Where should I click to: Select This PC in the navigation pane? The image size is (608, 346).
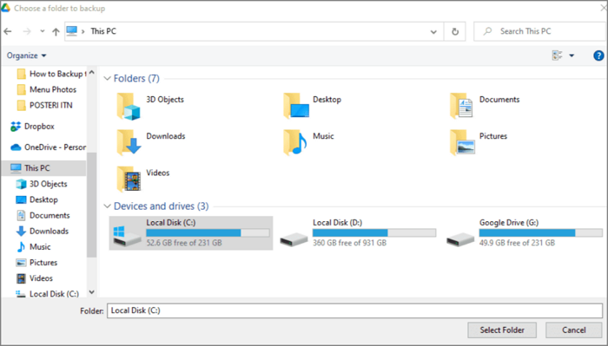pos(43,168)
